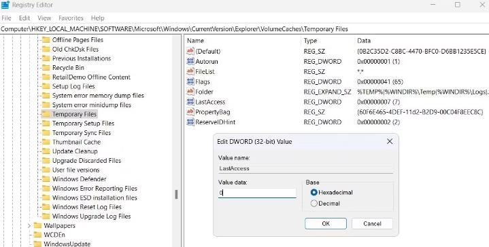Click the Data column header
The height and width of the screenshot is (247, 489).
(x=364, y=41)
